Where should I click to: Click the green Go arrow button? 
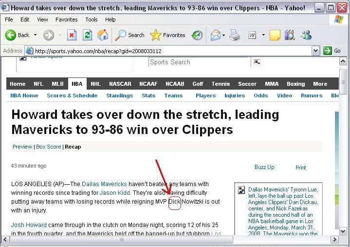[328, 51]
